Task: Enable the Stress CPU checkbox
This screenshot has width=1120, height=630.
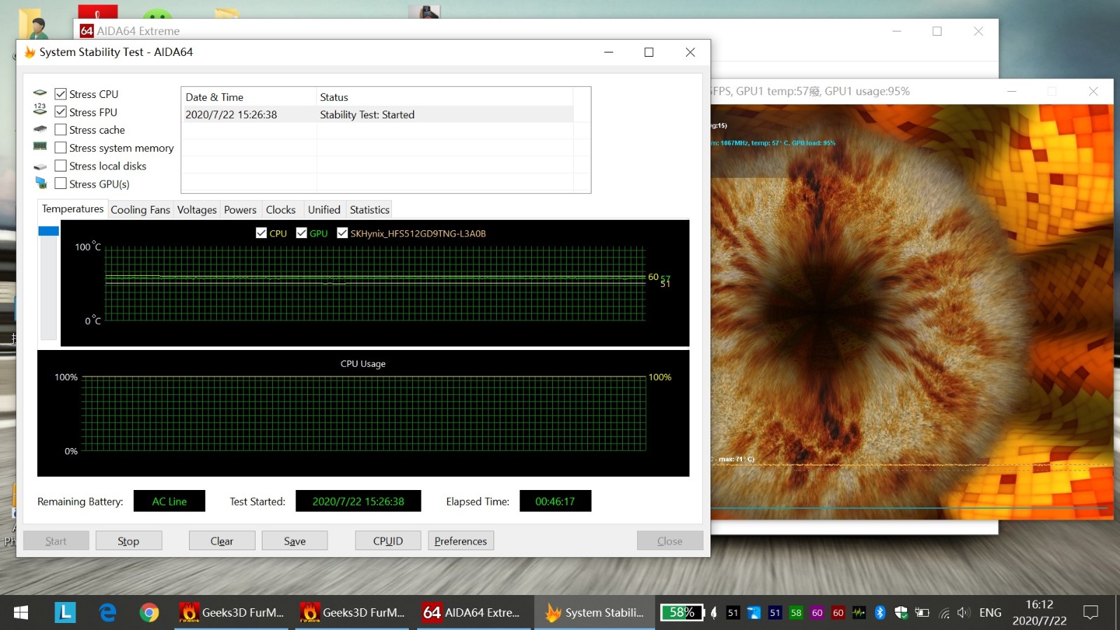Action: 61,94
